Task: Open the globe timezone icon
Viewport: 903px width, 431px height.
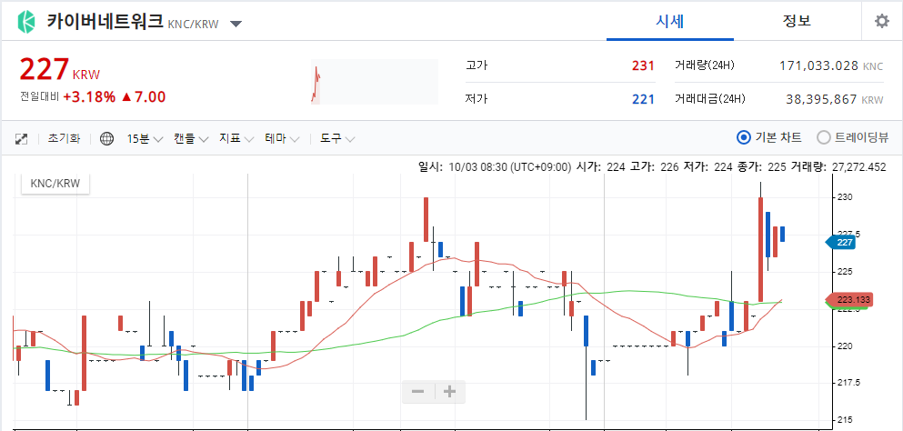Action: [x=106, y=139]
